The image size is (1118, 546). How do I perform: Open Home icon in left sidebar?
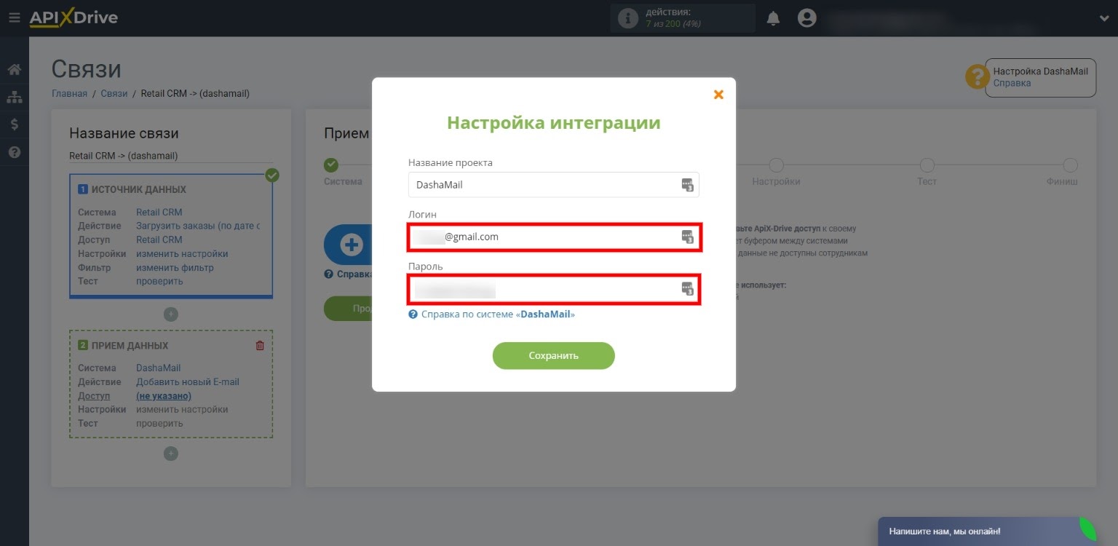(14, 70)
